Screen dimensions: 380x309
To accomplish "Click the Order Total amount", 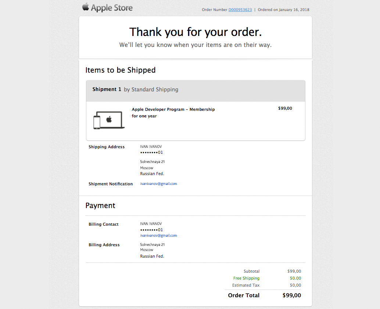I will [292, 295].
